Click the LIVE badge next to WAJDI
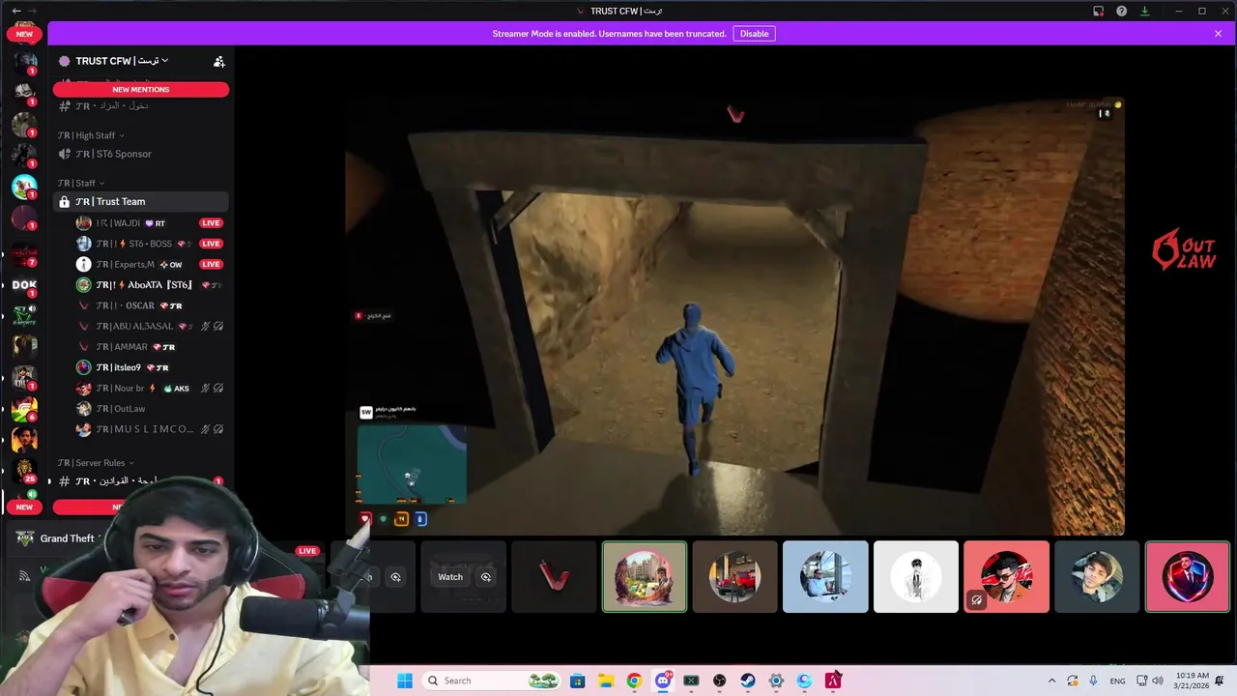The height and width of the screenshot is (696, 1237). pos(211,223)
